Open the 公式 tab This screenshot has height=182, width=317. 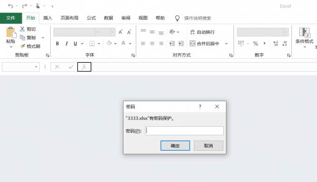coord(91,18)
